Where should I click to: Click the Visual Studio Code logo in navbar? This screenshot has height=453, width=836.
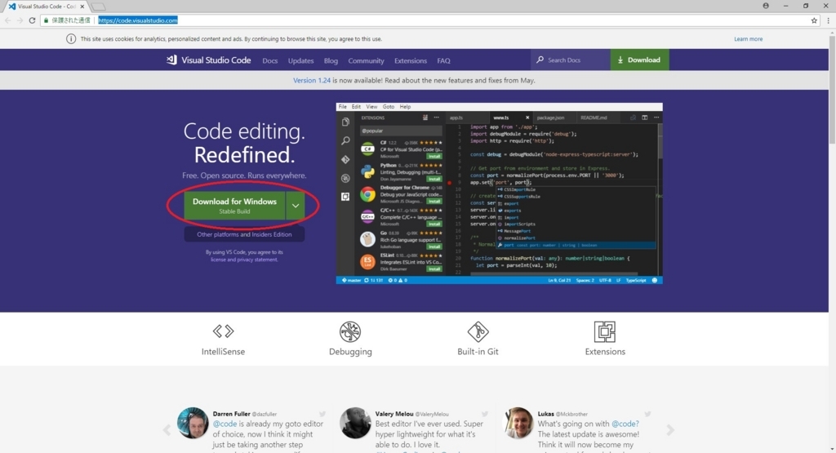point(208,60)
